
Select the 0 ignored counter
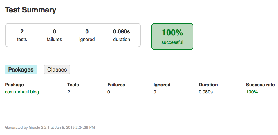[x=87, y=35]
